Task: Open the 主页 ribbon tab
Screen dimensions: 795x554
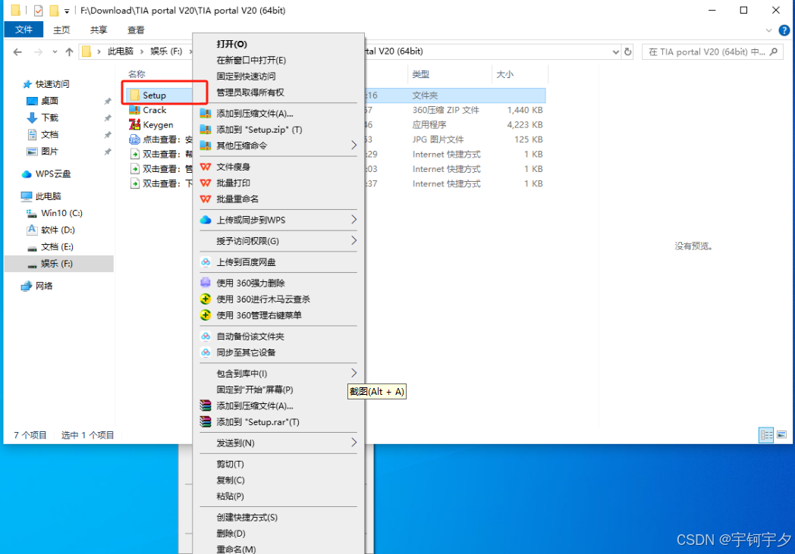Action: coord(61,30)
